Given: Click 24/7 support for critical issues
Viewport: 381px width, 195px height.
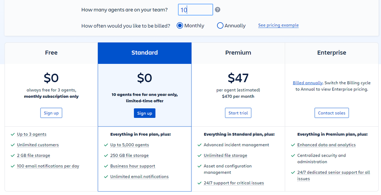Looking at the screenshot, I should pos(233,183).
